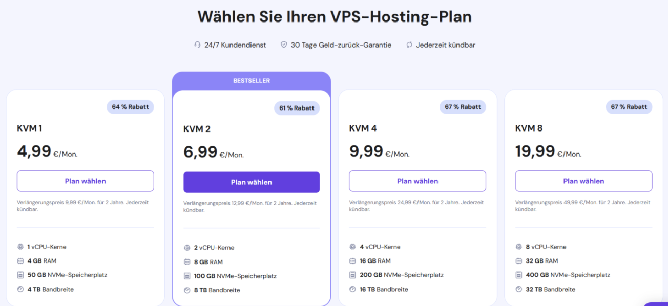
Task: Select the storage icon in KVM 1 card
Action: coord(21,275)
